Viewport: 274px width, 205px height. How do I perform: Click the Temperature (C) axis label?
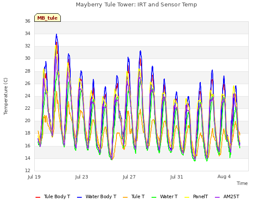coord(6,96)
